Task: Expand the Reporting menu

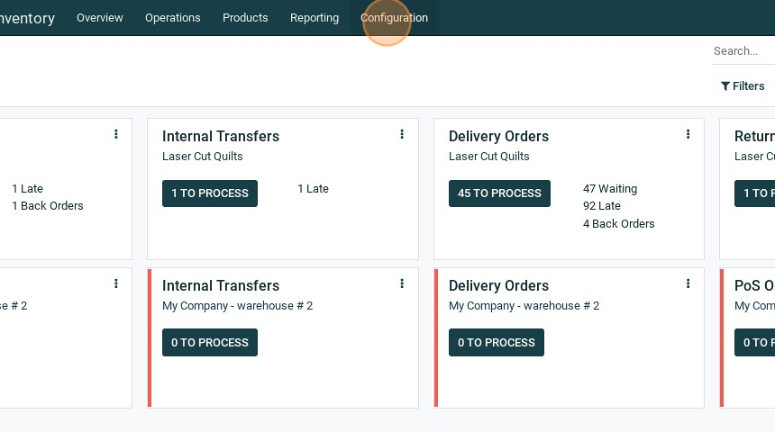Action: point(315,18)
